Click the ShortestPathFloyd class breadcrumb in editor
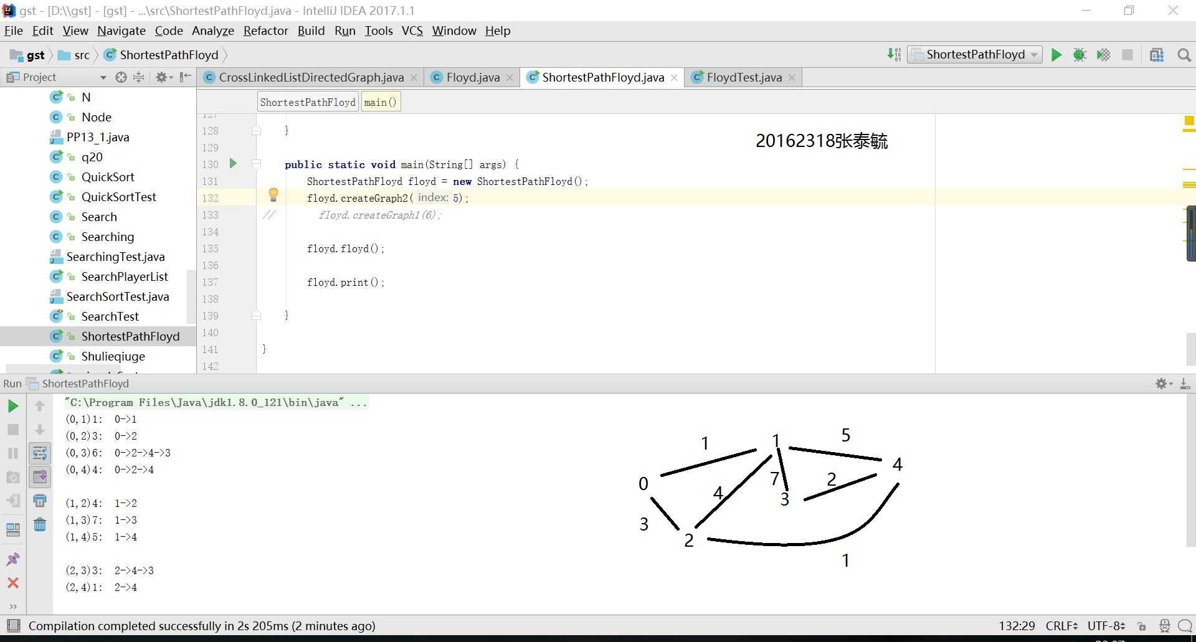1196x642 pixels. tap(308, 102)
